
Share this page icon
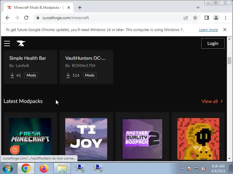coord(186,18)
